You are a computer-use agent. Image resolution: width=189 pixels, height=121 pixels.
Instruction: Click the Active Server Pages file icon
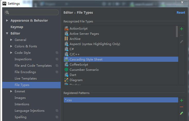pos(67,34)
